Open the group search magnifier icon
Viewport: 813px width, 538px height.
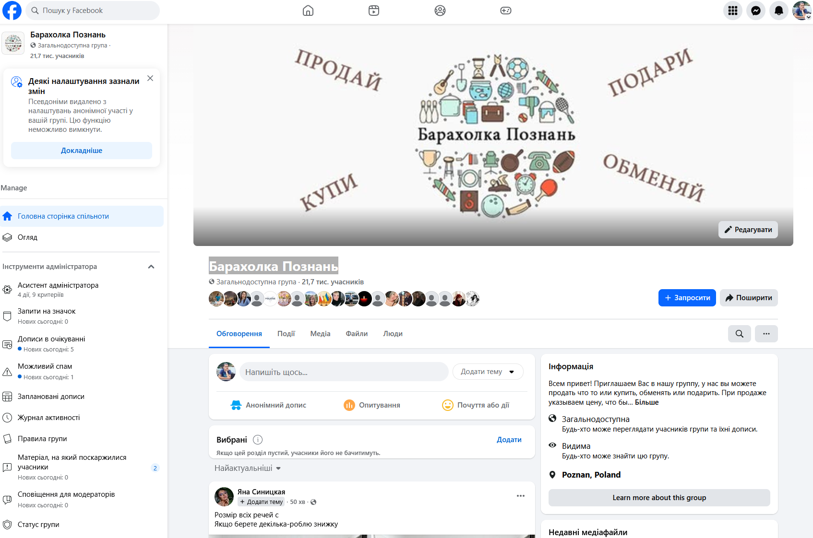739,333
